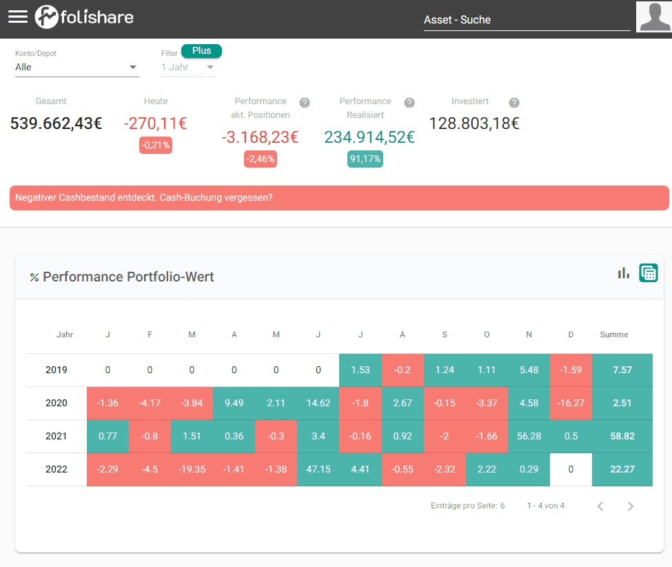
Task: Click the % Performance Portfolio-Wert heading
Action: (122, 277)
